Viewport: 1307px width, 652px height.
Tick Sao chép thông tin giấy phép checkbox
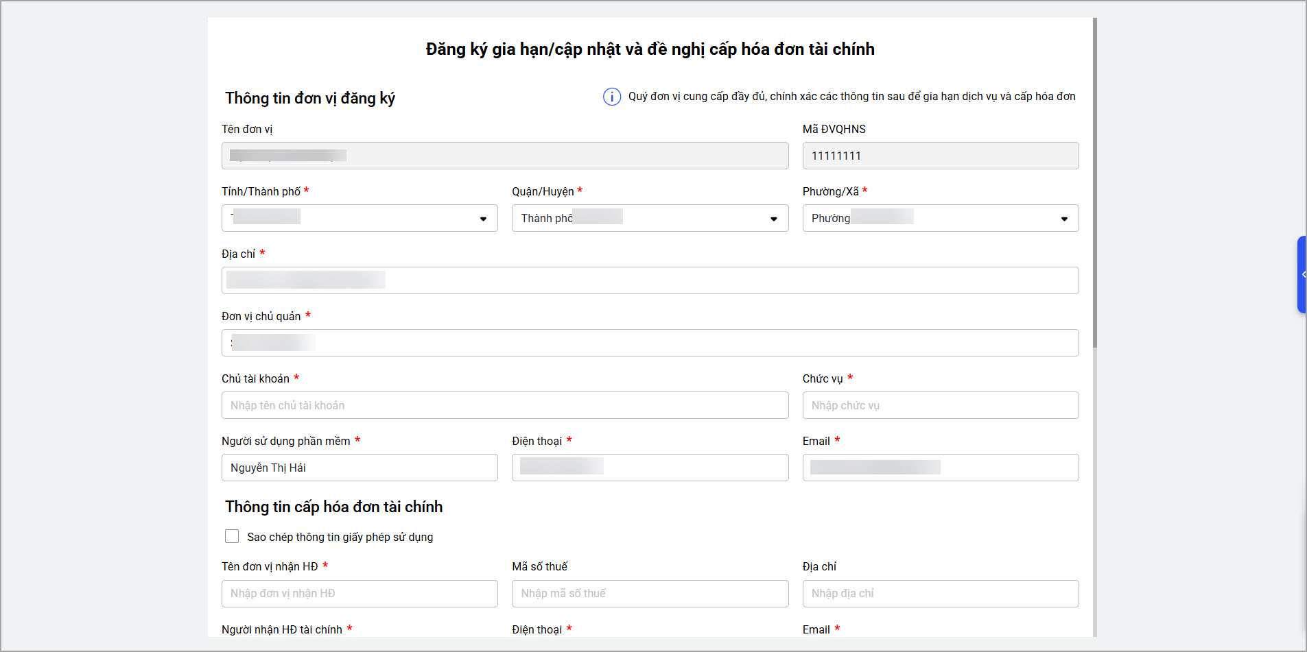(x=232, y=536)
